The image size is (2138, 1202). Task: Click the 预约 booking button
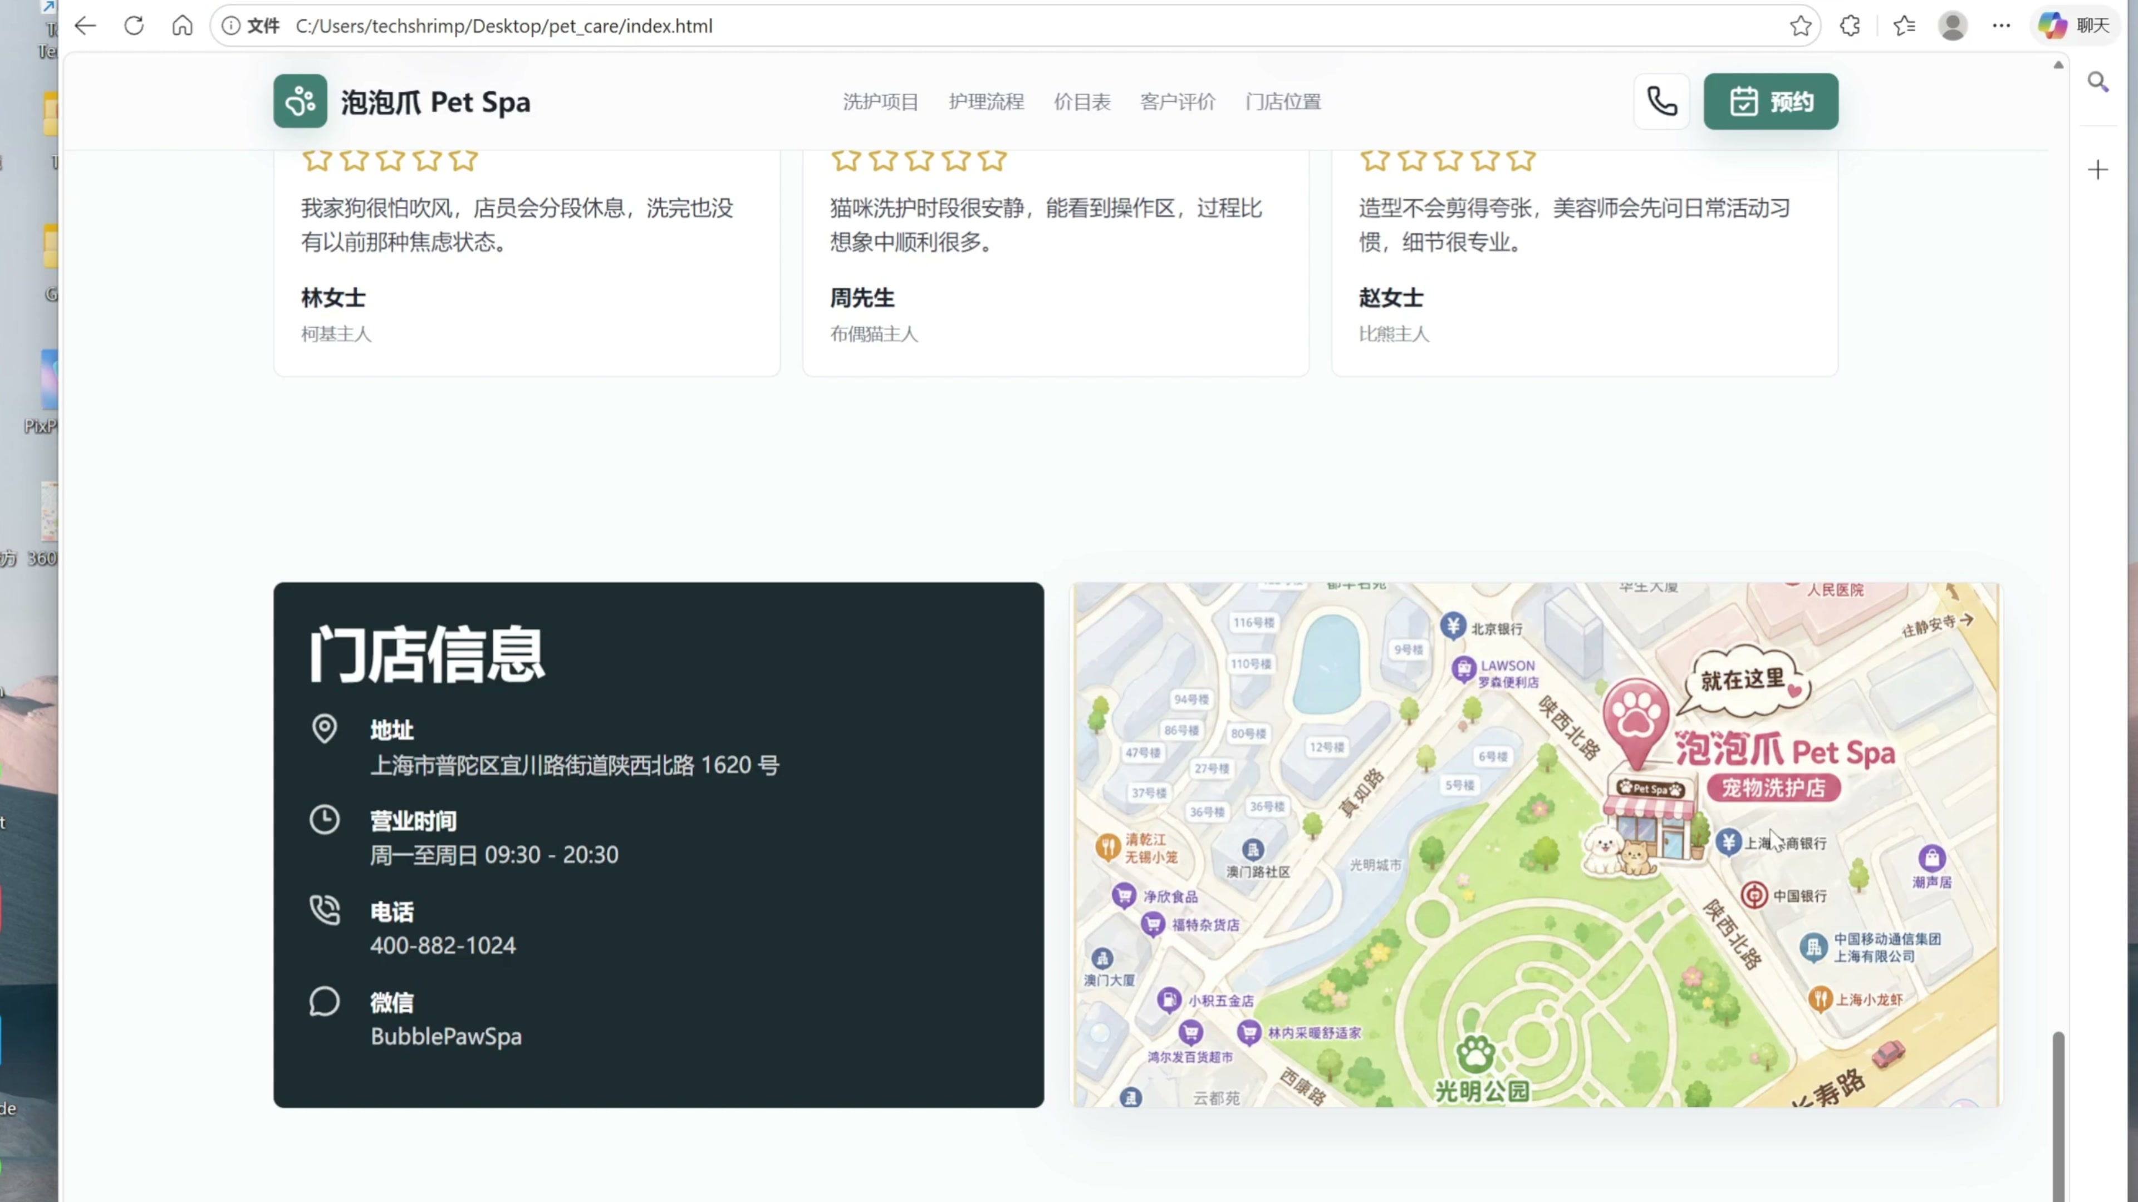[x=1771, y=101]
